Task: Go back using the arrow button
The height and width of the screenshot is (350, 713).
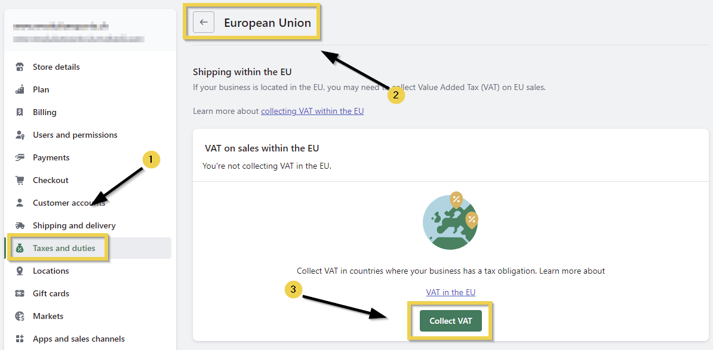Action: [x=204, y=23]
